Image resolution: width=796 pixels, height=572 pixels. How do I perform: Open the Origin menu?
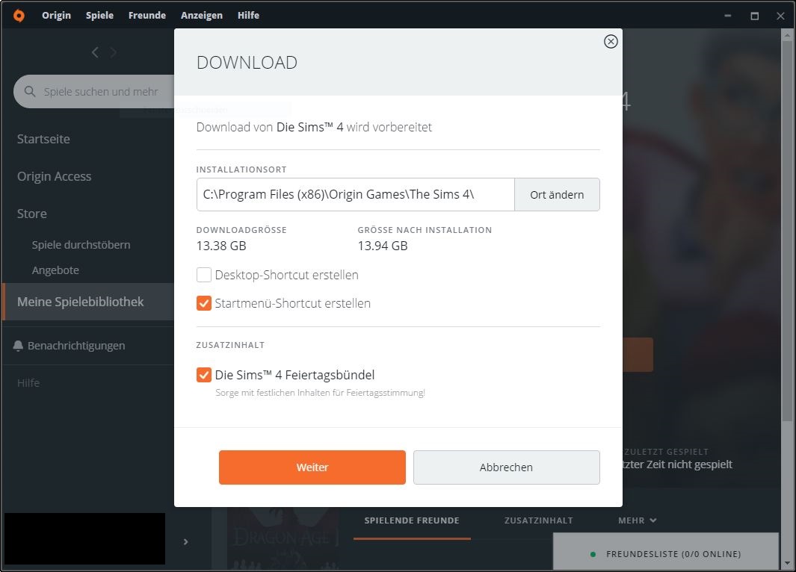point(56,15)
